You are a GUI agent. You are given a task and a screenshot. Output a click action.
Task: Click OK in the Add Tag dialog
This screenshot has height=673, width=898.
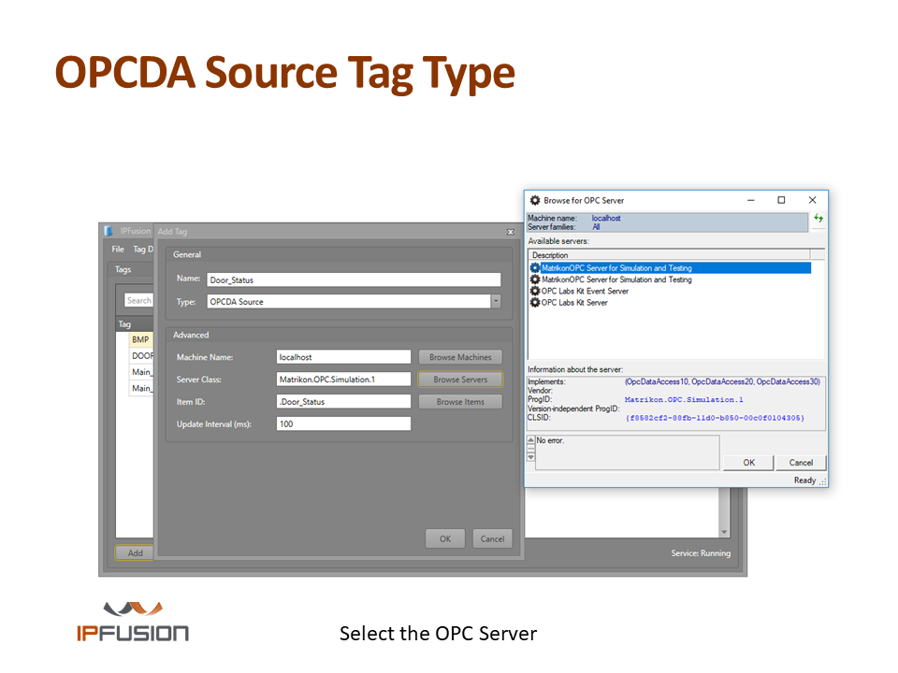(x=445, y=538)
